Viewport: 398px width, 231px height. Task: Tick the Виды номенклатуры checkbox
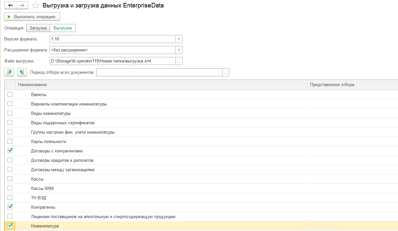pos(10,113)
